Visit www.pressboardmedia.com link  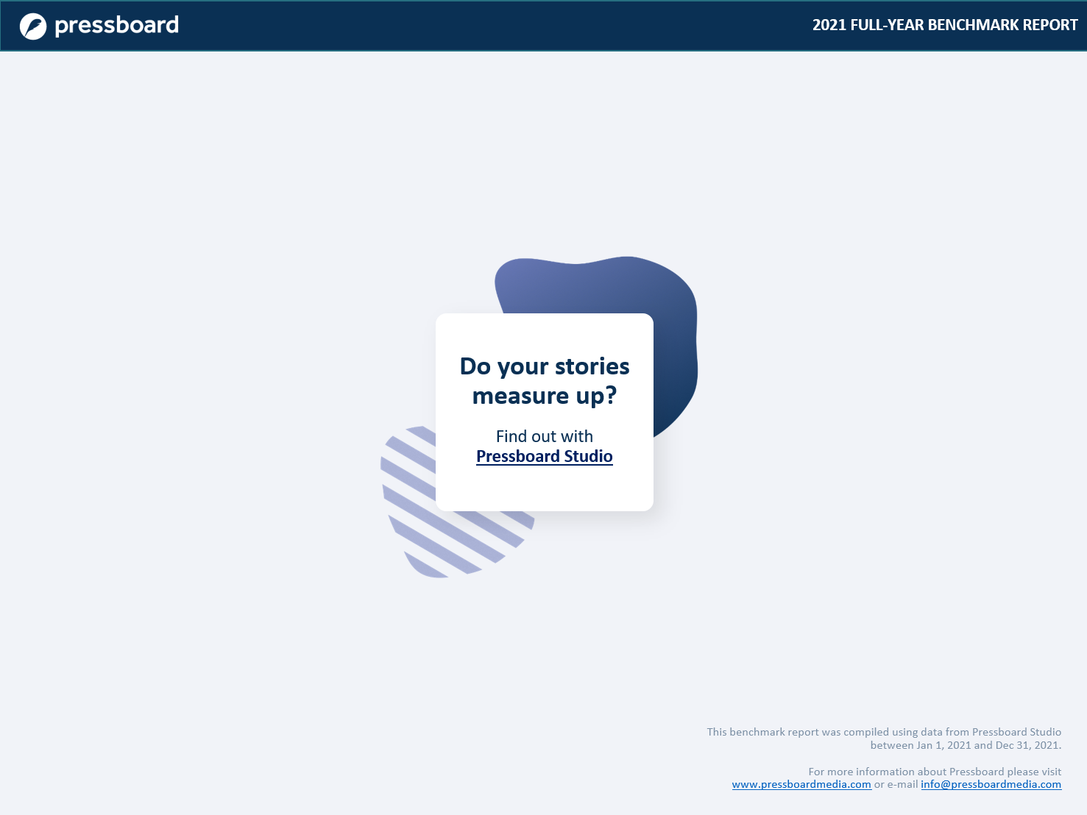click(x=801, y=784)
